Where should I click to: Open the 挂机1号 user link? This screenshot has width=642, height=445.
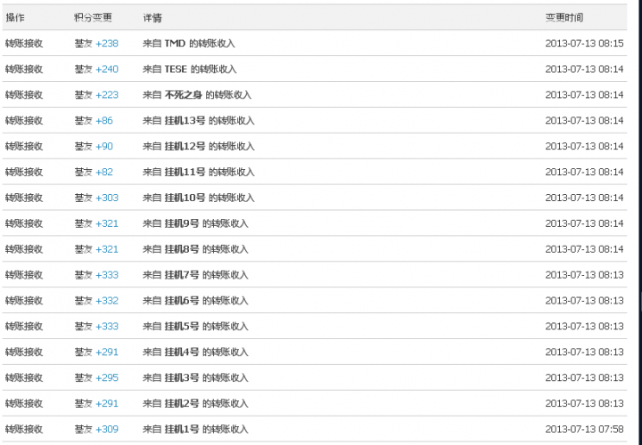[182, 429]
